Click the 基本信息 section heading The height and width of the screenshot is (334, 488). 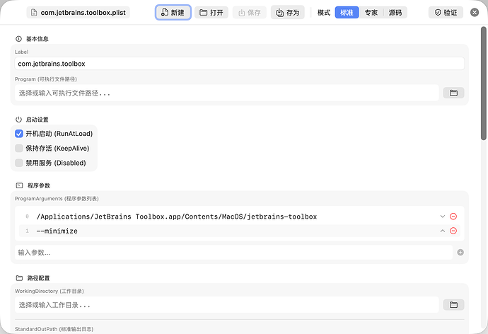click(37, 39)
